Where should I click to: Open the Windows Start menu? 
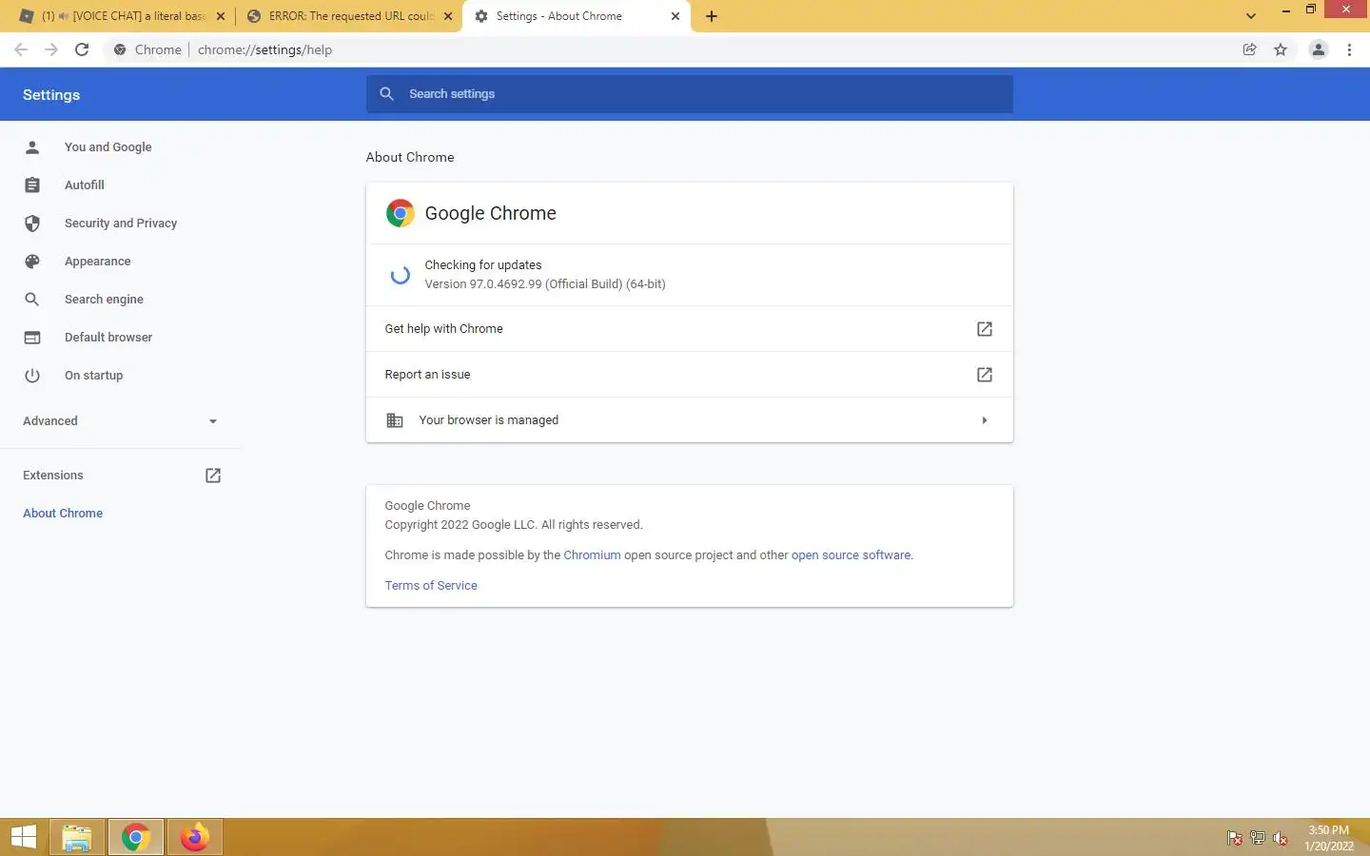point(23,837)
